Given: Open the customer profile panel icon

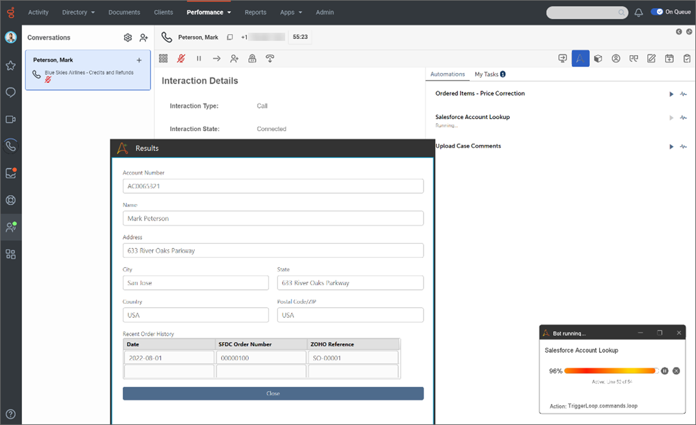Looking at the screenshot, I should [616, 58].
